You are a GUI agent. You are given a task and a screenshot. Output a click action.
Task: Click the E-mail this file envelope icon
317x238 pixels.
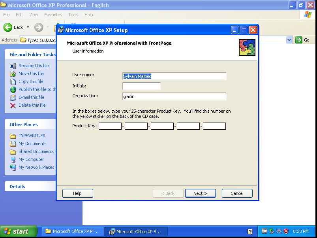[x=13, y=97]
